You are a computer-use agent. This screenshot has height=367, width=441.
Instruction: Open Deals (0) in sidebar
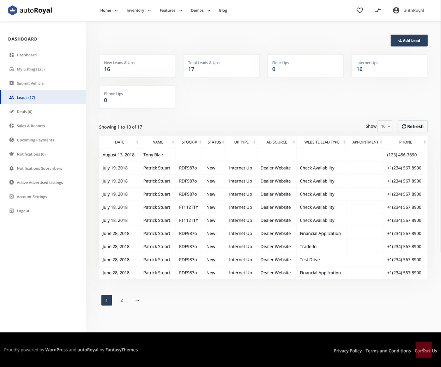click(25, 112)
